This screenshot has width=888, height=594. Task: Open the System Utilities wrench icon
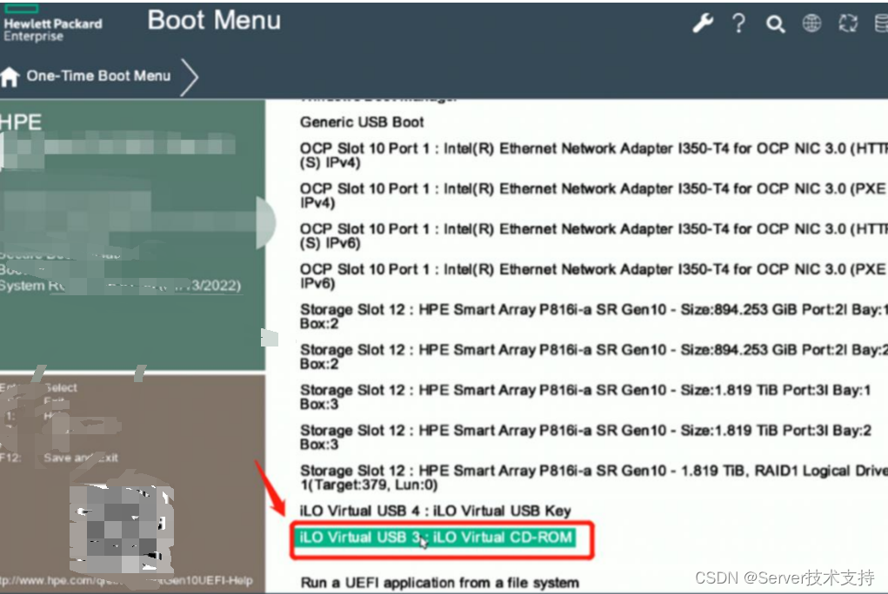(702, 23)
